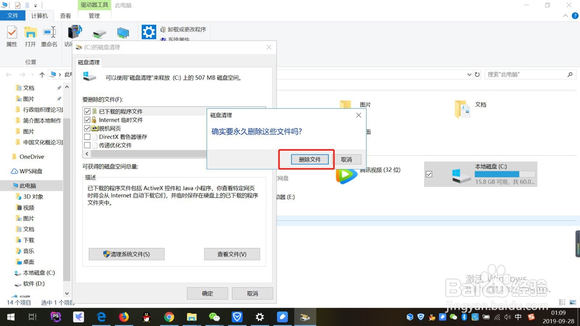Click the monitor network location icon in ribbon
Viewport: 580px width, 326px height.
point(123,33)
